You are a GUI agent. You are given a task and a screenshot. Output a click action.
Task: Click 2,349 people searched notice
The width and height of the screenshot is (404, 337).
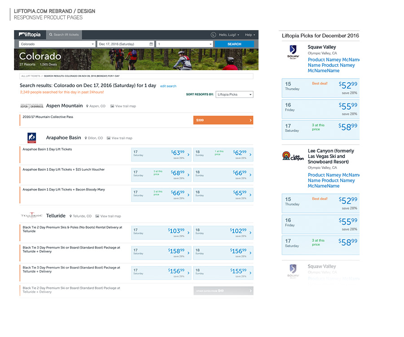coord(62,92)
